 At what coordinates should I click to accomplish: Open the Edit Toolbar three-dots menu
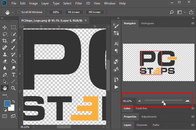(5, 95)
